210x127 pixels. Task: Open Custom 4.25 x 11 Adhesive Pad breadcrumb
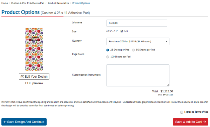[x=28, y=3]
